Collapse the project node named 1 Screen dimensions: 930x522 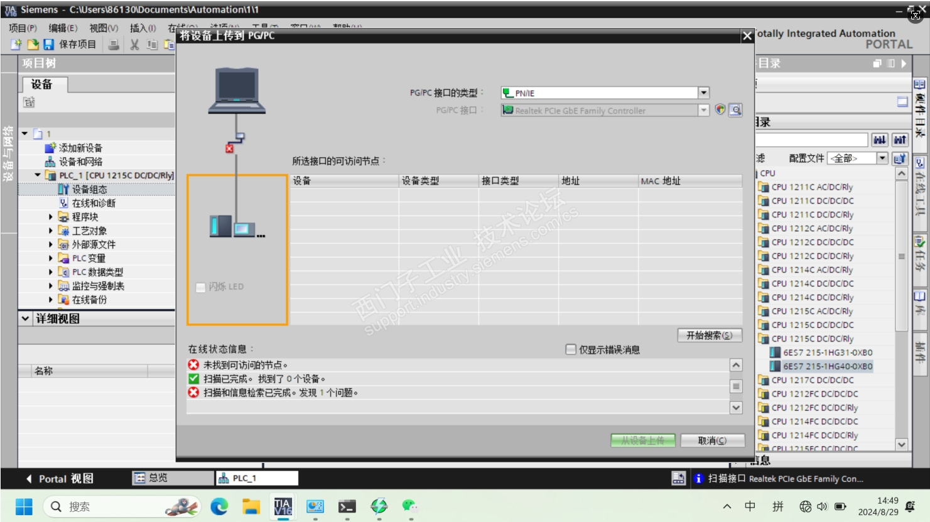tap(24, 134)
